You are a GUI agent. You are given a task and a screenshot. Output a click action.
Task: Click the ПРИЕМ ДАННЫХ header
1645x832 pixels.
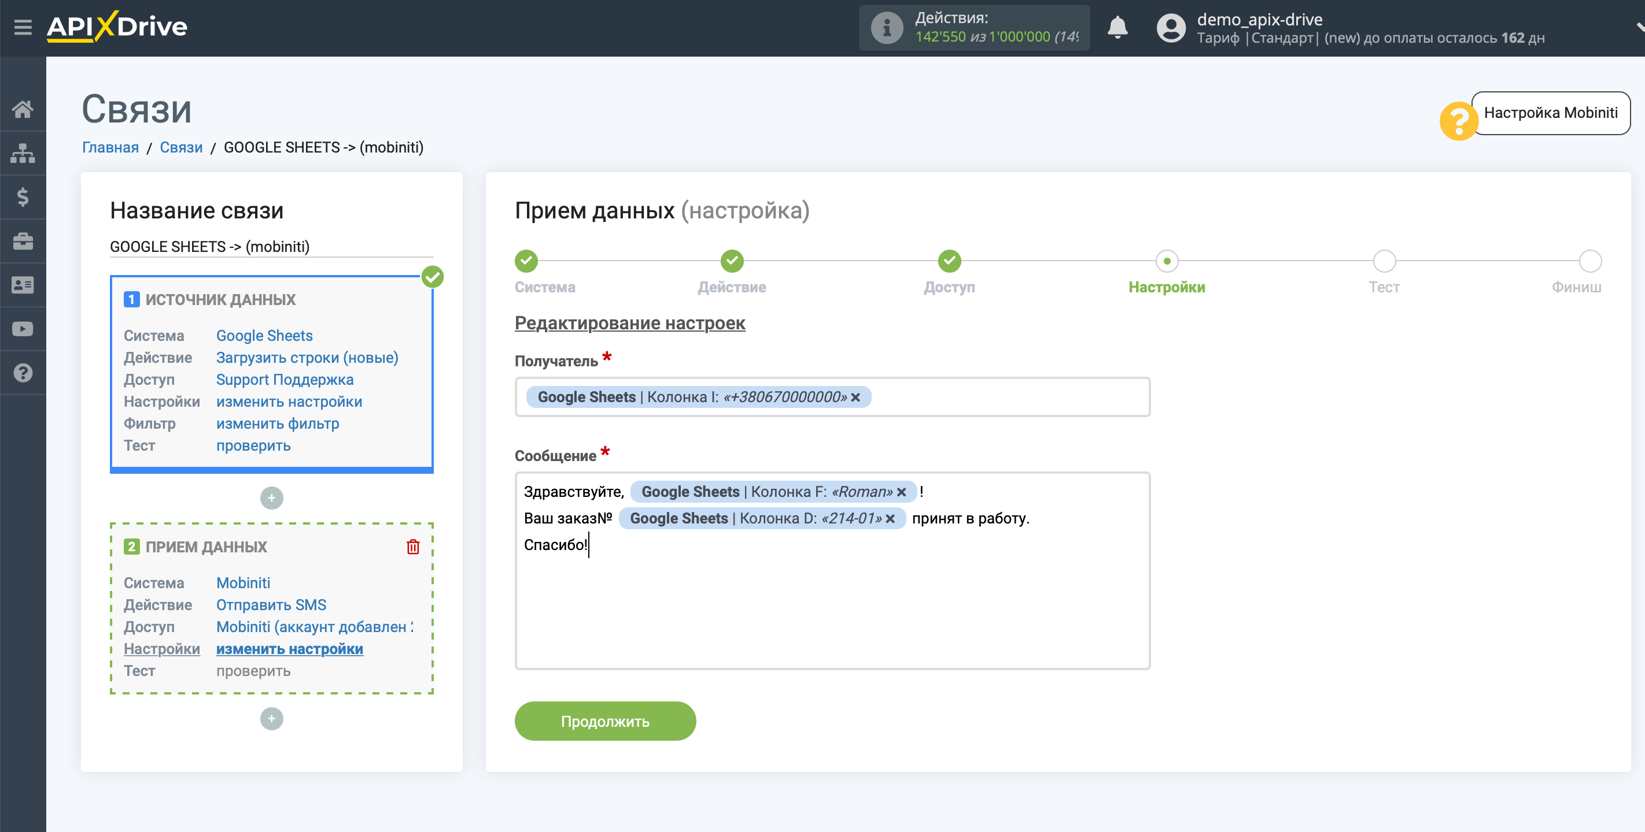point(206,547)
